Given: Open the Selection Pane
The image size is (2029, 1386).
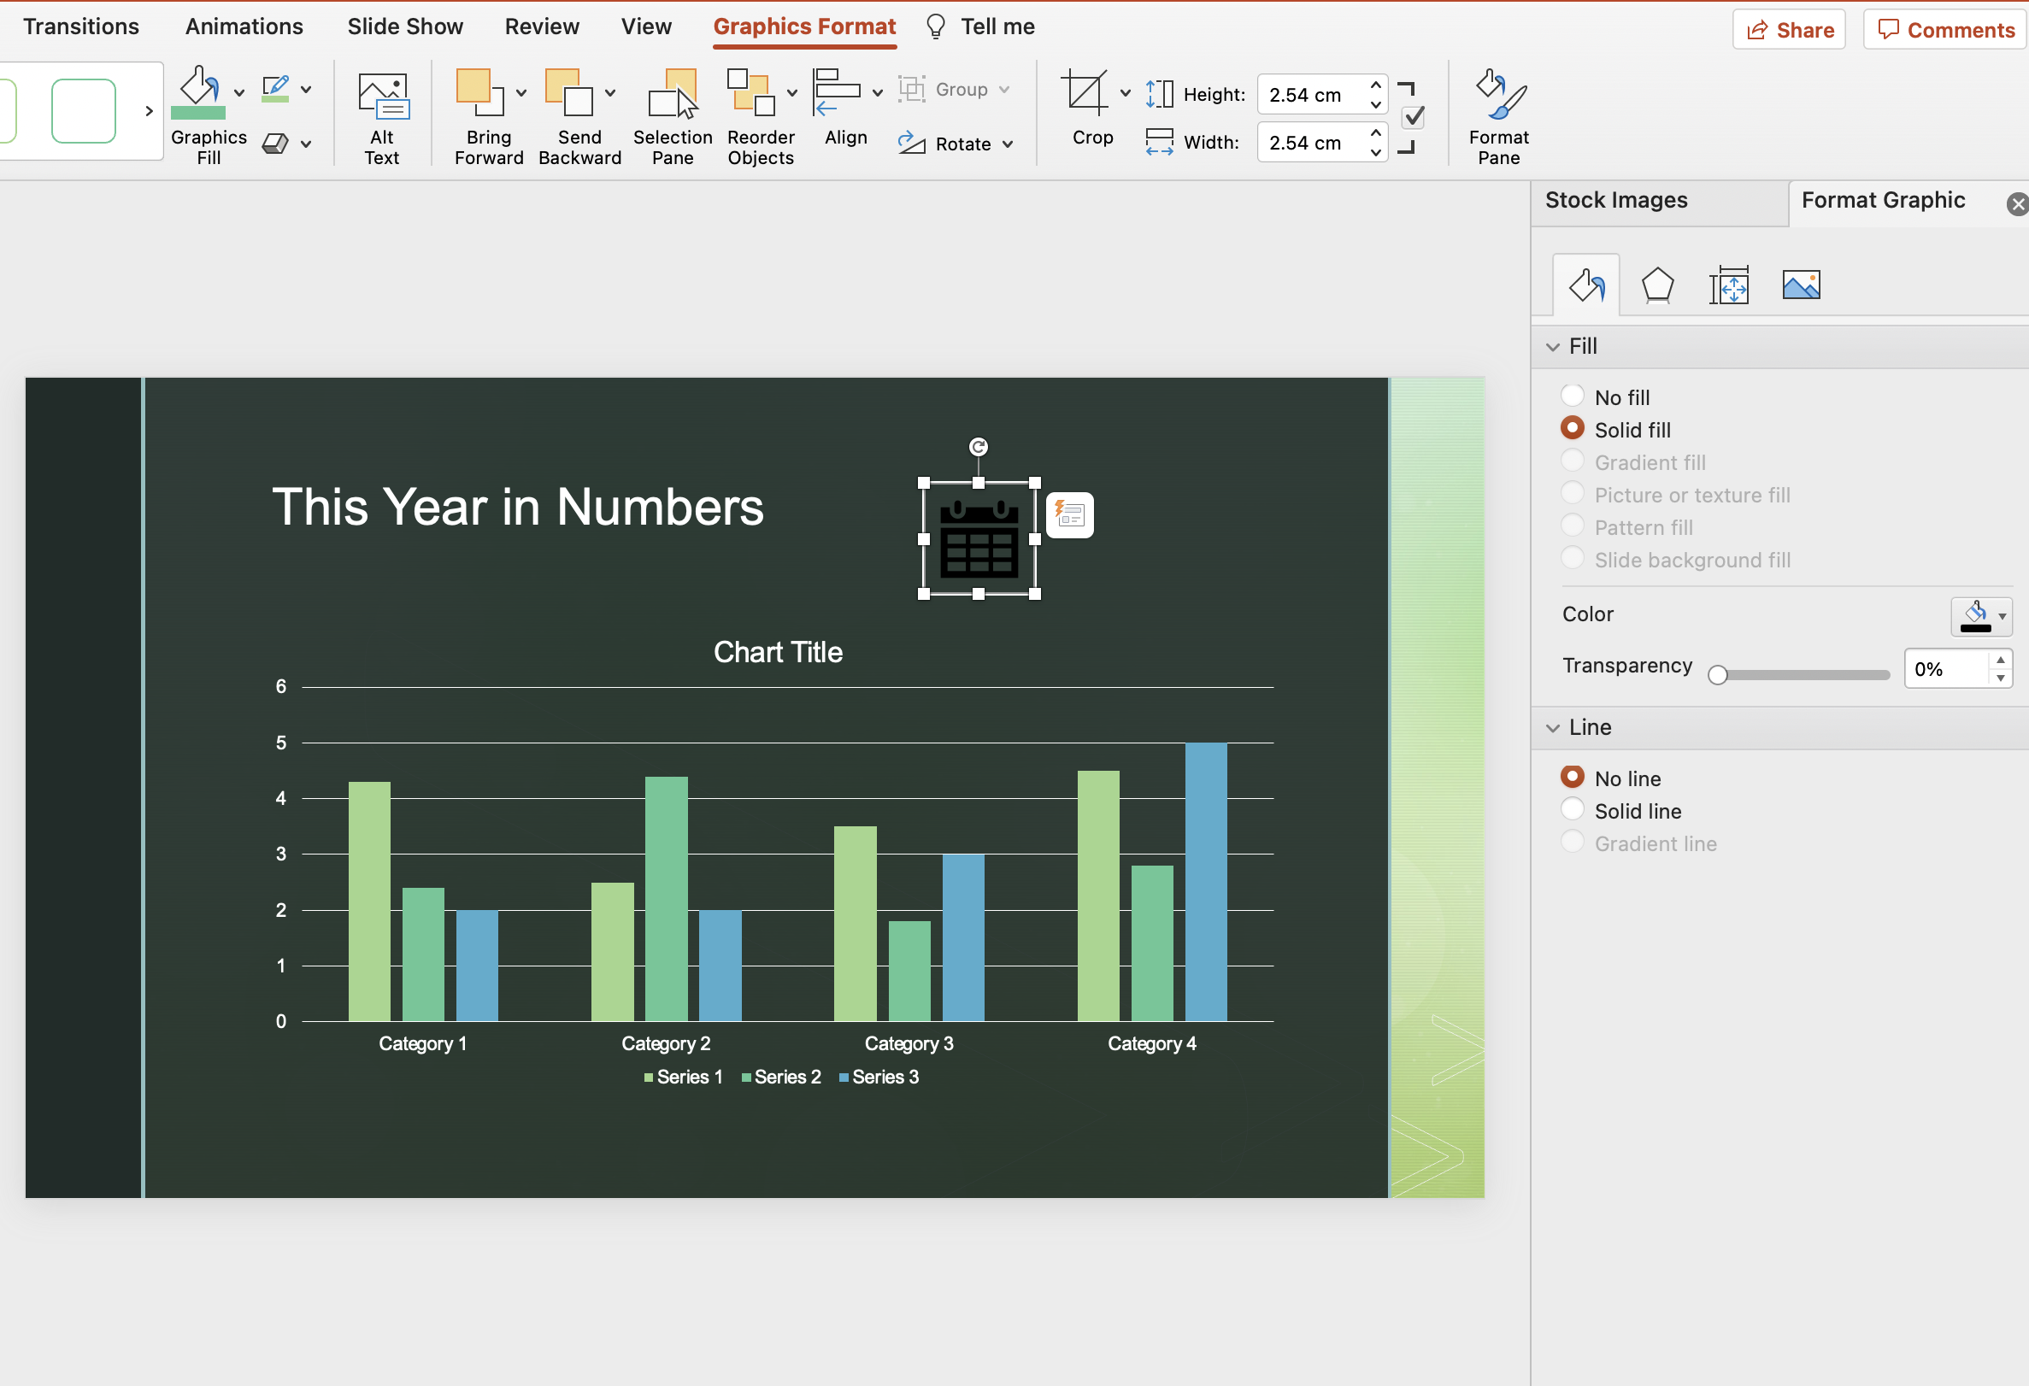Looking at the screenshot, I should click(x=673, y=117).
